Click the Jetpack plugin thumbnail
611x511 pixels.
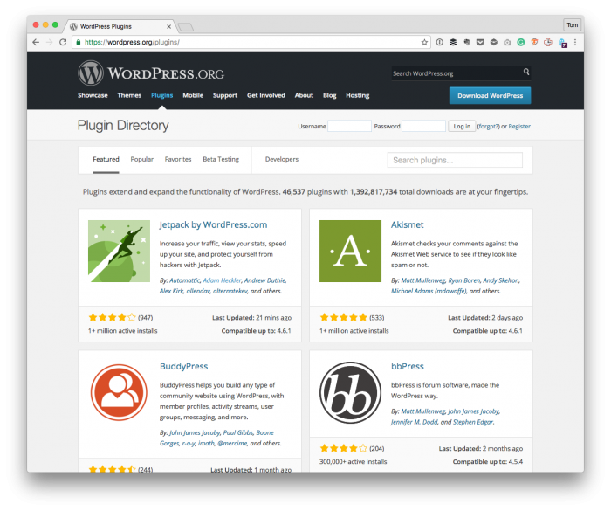tap(119, 251)
